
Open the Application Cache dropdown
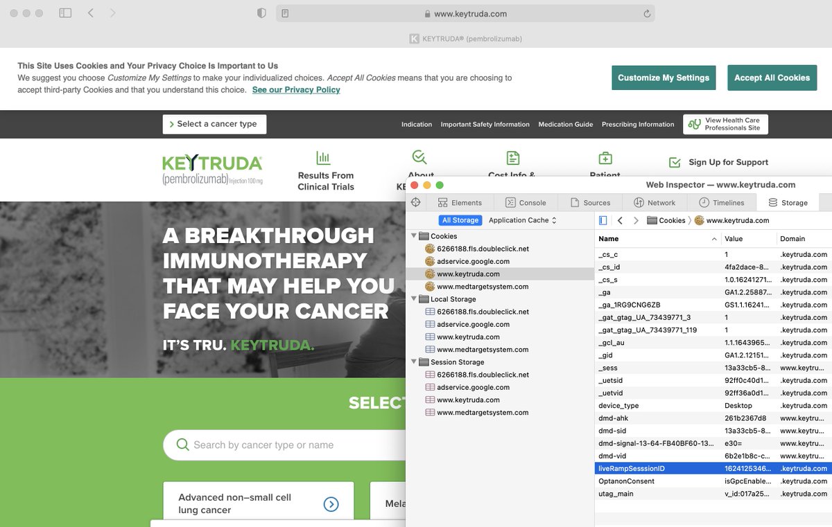523,220
